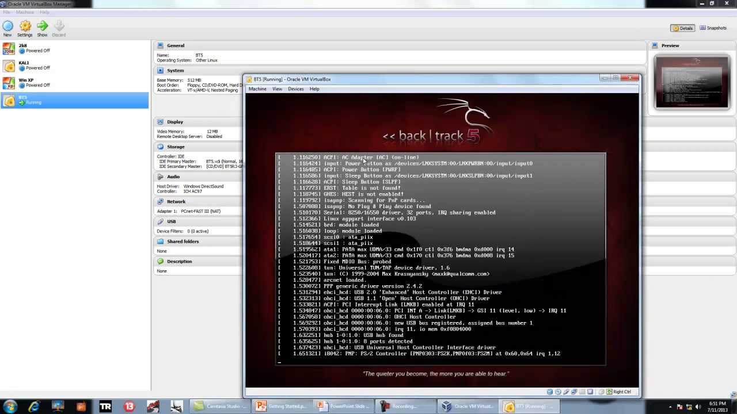This screenshot has height=414, width=737.
Task: Click the TR taskbar icon
Action: [105, 407]
